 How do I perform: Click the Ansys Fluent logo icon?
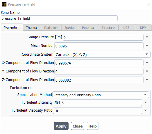4,4
